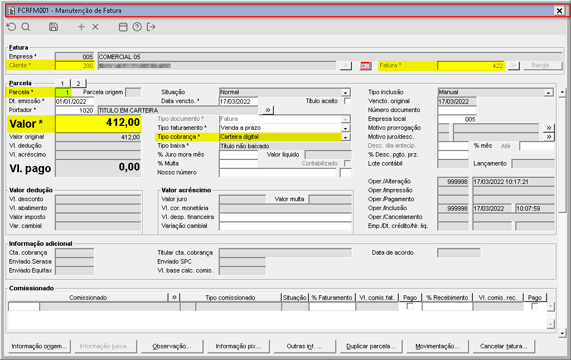The width and height of the screenshot is (571, 360).
Task: Check the Pago box after Vl. comis.fat.
Action: (410, 306)
